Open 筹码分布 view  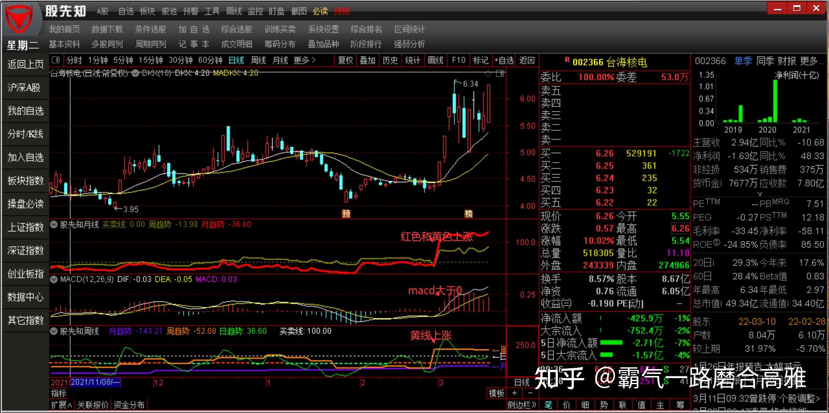pos(280,44)
